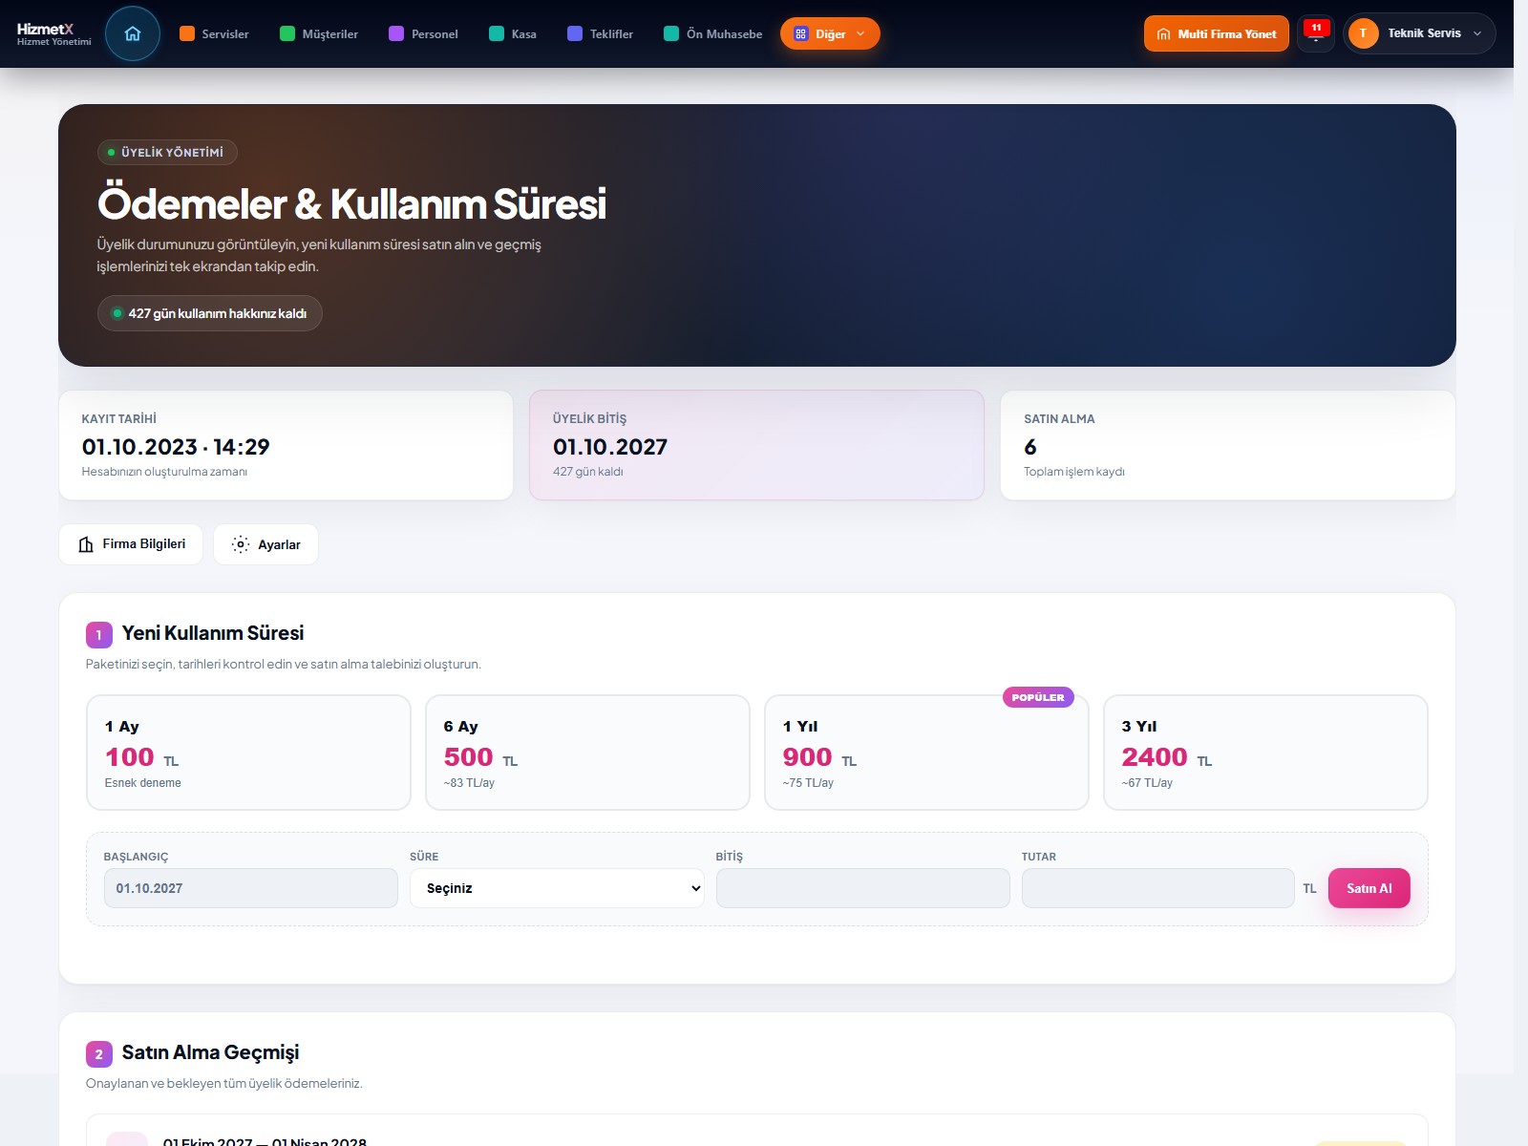Expand the Diğer dropdown menu

pyautogui.click(x=830, y=33)
